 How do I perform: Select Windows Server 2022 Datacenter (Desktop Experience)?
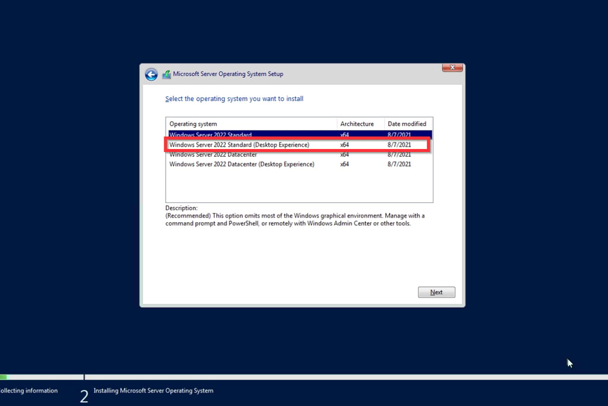300,164
